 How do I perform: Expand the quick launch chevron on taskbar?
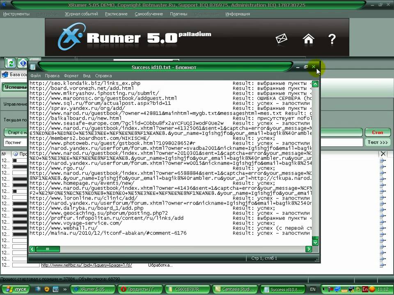click(65, 289)
